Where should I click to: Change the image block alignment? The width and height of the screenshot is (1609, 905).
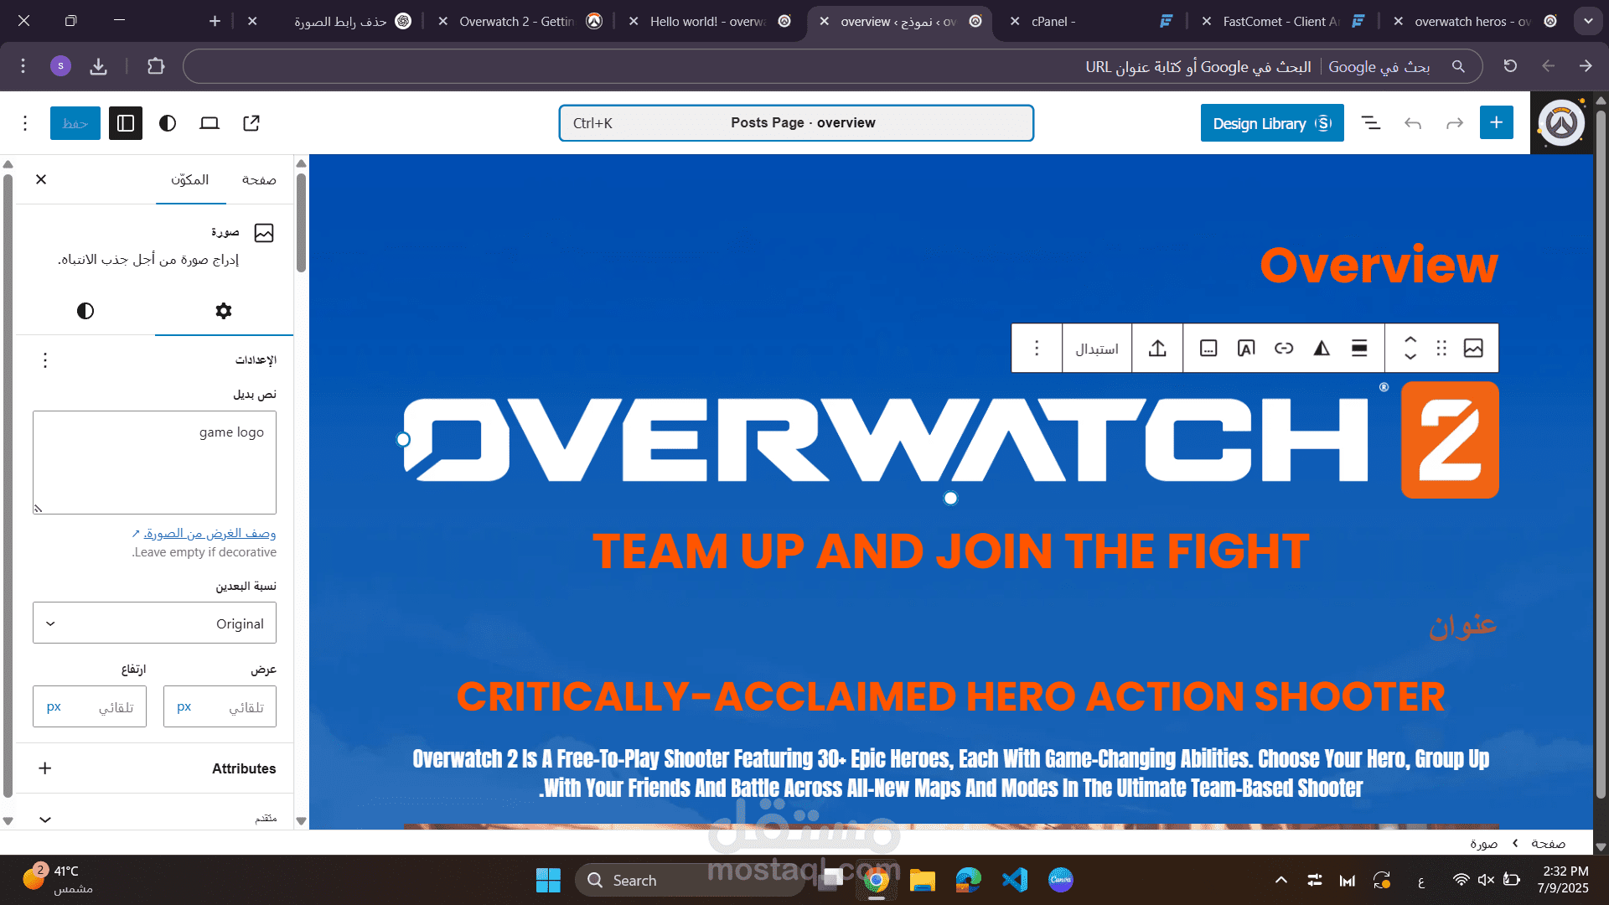1359,348
